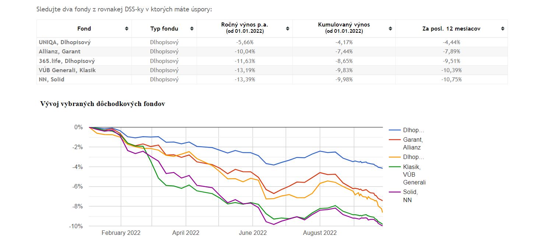Sort by Za posl. 12 mesiacov arrows
Image resolution: width=537 pixels, height=247 pixels.
(x=503, y=29)
